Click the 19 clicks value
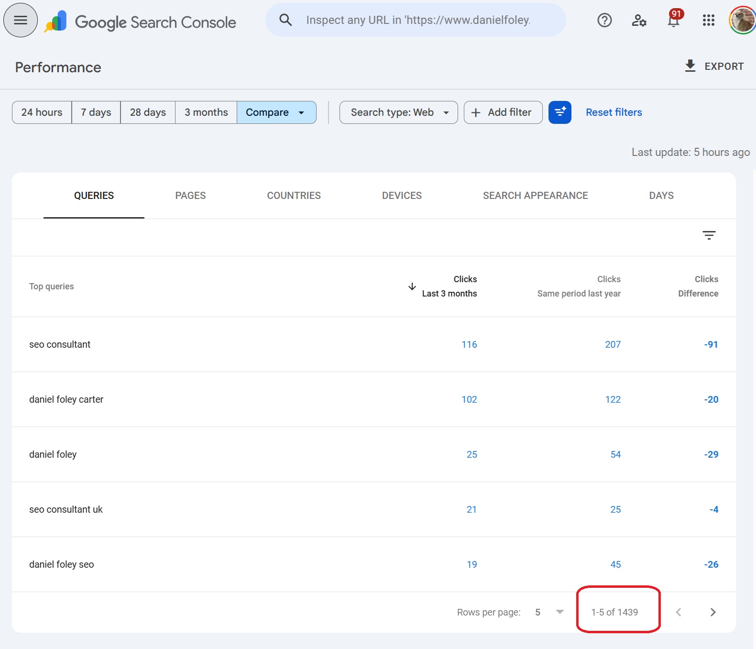 [471, 564]
